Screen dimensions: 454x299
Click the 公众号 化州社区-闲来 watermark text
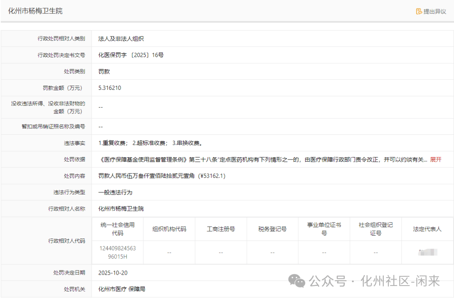click(x=374, y=281)
